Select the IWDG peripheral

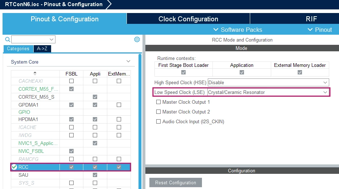click(25, 135)
